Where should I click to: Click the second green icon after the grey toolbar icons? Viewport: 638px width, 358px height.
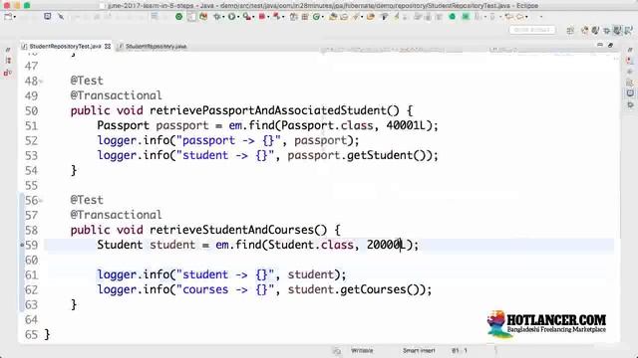(x=466, y=17)
